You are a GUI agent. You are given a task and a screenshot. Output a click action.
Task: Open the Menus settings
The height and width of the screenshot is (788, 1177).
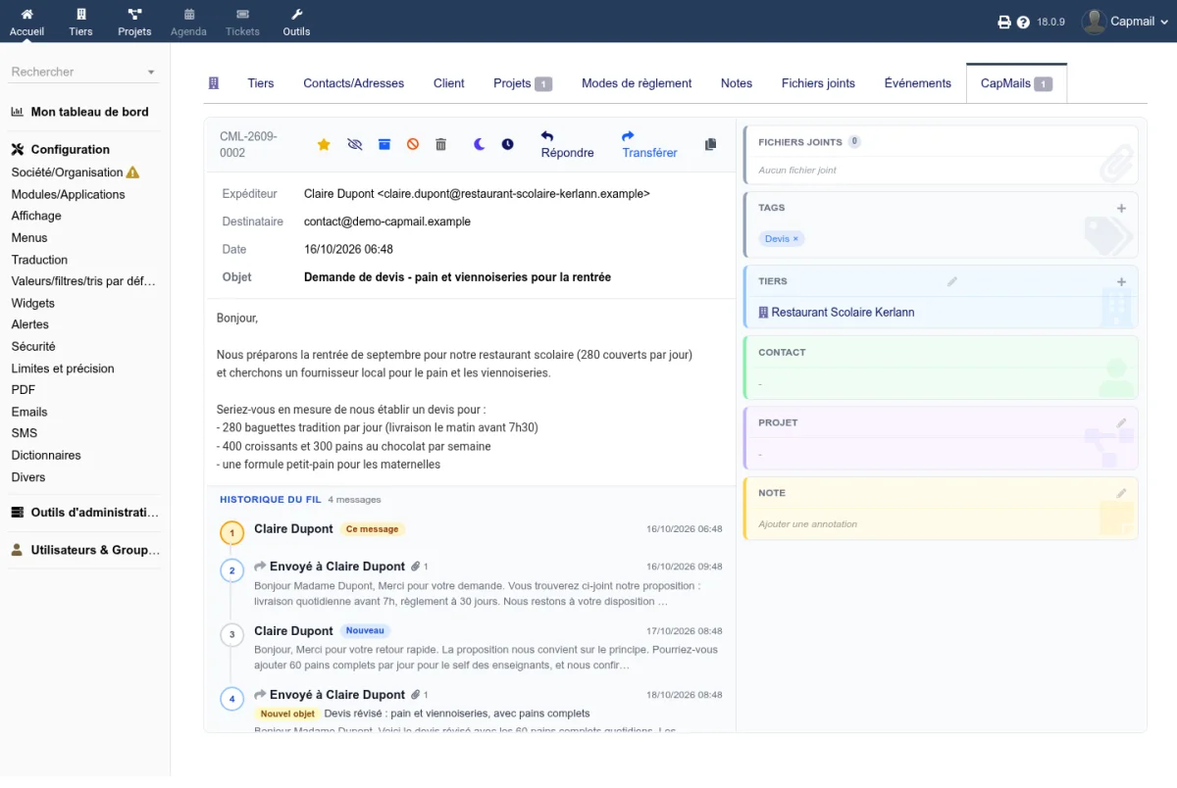point(29,237)
